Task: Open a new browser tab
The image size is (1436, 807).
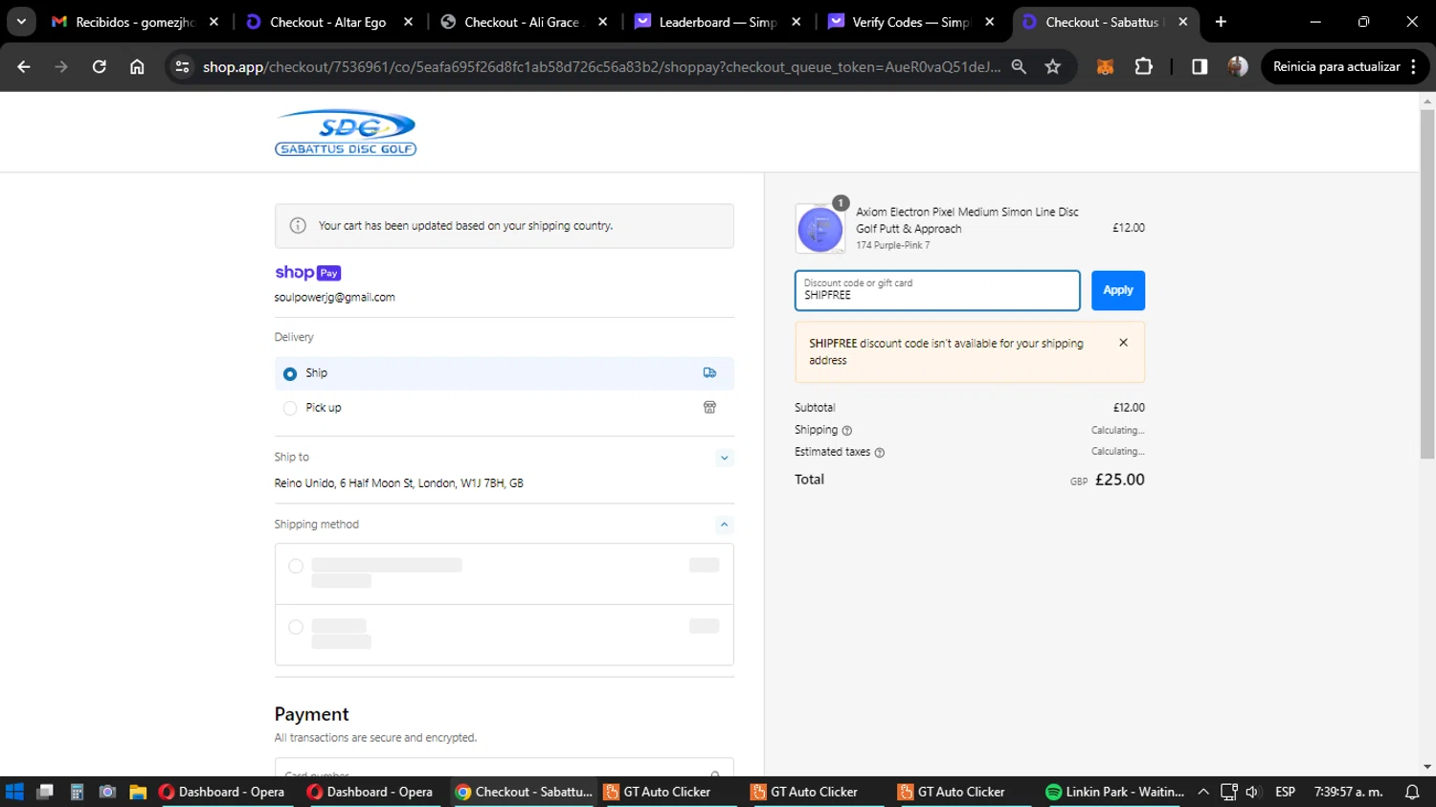Action: 1221,22
